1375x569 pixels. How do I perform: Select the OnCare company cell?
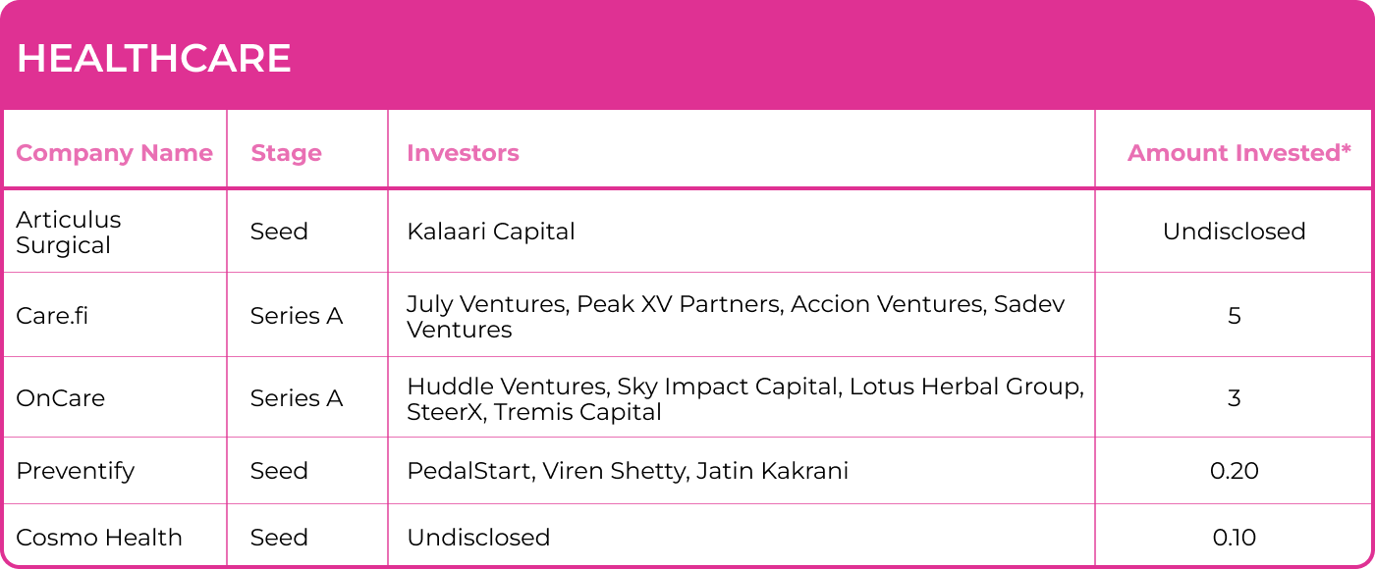tap(60, 398)
